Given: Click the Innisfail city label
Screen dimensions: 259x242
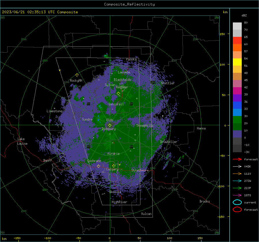Looking at the screenshot, I should coord(116,104).
